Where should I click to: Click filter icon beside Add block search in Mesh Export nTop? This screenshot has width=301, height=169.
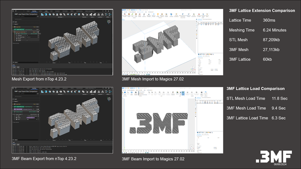[x=38, y=16]
